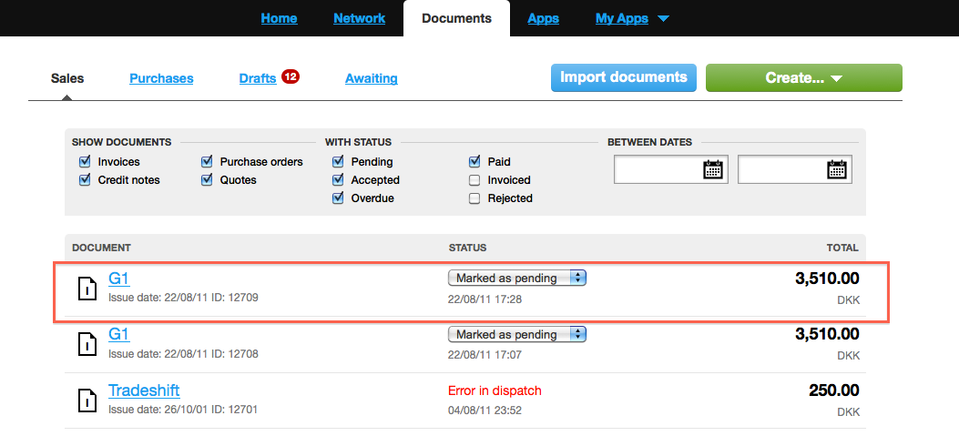
Task: Click the Drafts count badge showing 12
Action: coord(291,77)
